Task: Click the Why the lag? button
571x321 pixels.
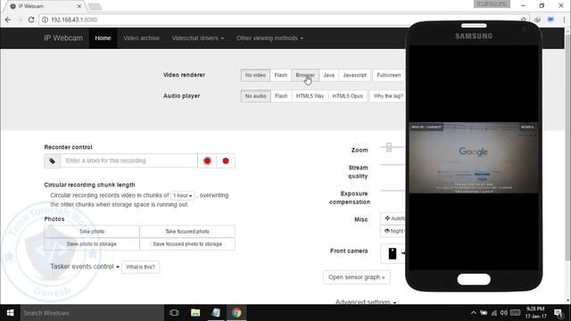Action: point(388,96)
